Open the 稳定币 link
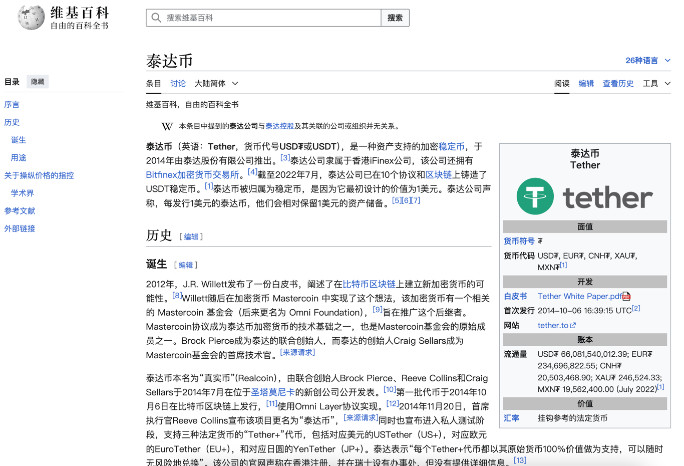Viewport: 684px width, 466px height. click(x=451, y=147)
